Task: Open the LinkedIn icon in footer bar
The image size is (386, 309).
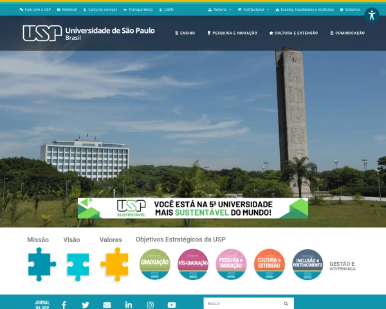Action: [x=129, y=304]
